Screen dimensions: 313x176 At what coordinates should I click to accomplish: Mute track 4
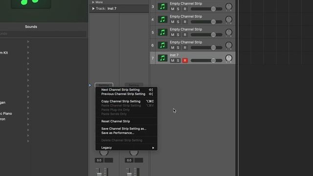[173, 22]
